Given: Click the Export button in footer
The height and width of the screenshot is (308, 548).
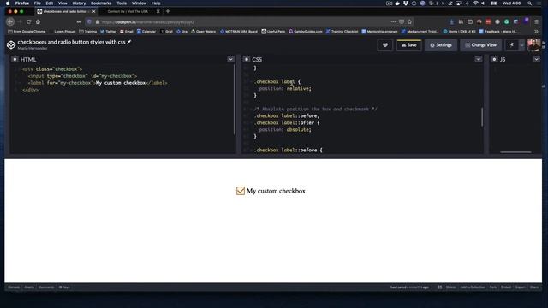Looking at the screenshot, I should [521, 287].
